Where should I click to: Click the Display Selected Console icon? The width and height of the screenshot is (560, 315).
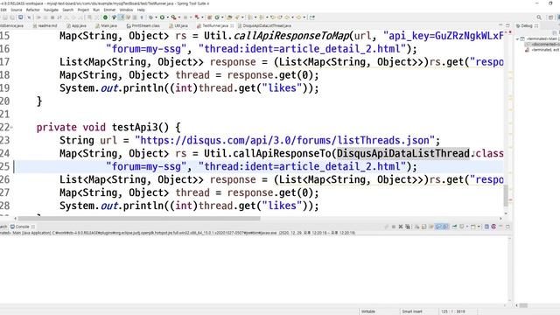coord(462,227)
